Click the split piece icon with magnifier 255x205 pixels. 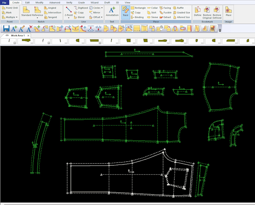[121, 28]
